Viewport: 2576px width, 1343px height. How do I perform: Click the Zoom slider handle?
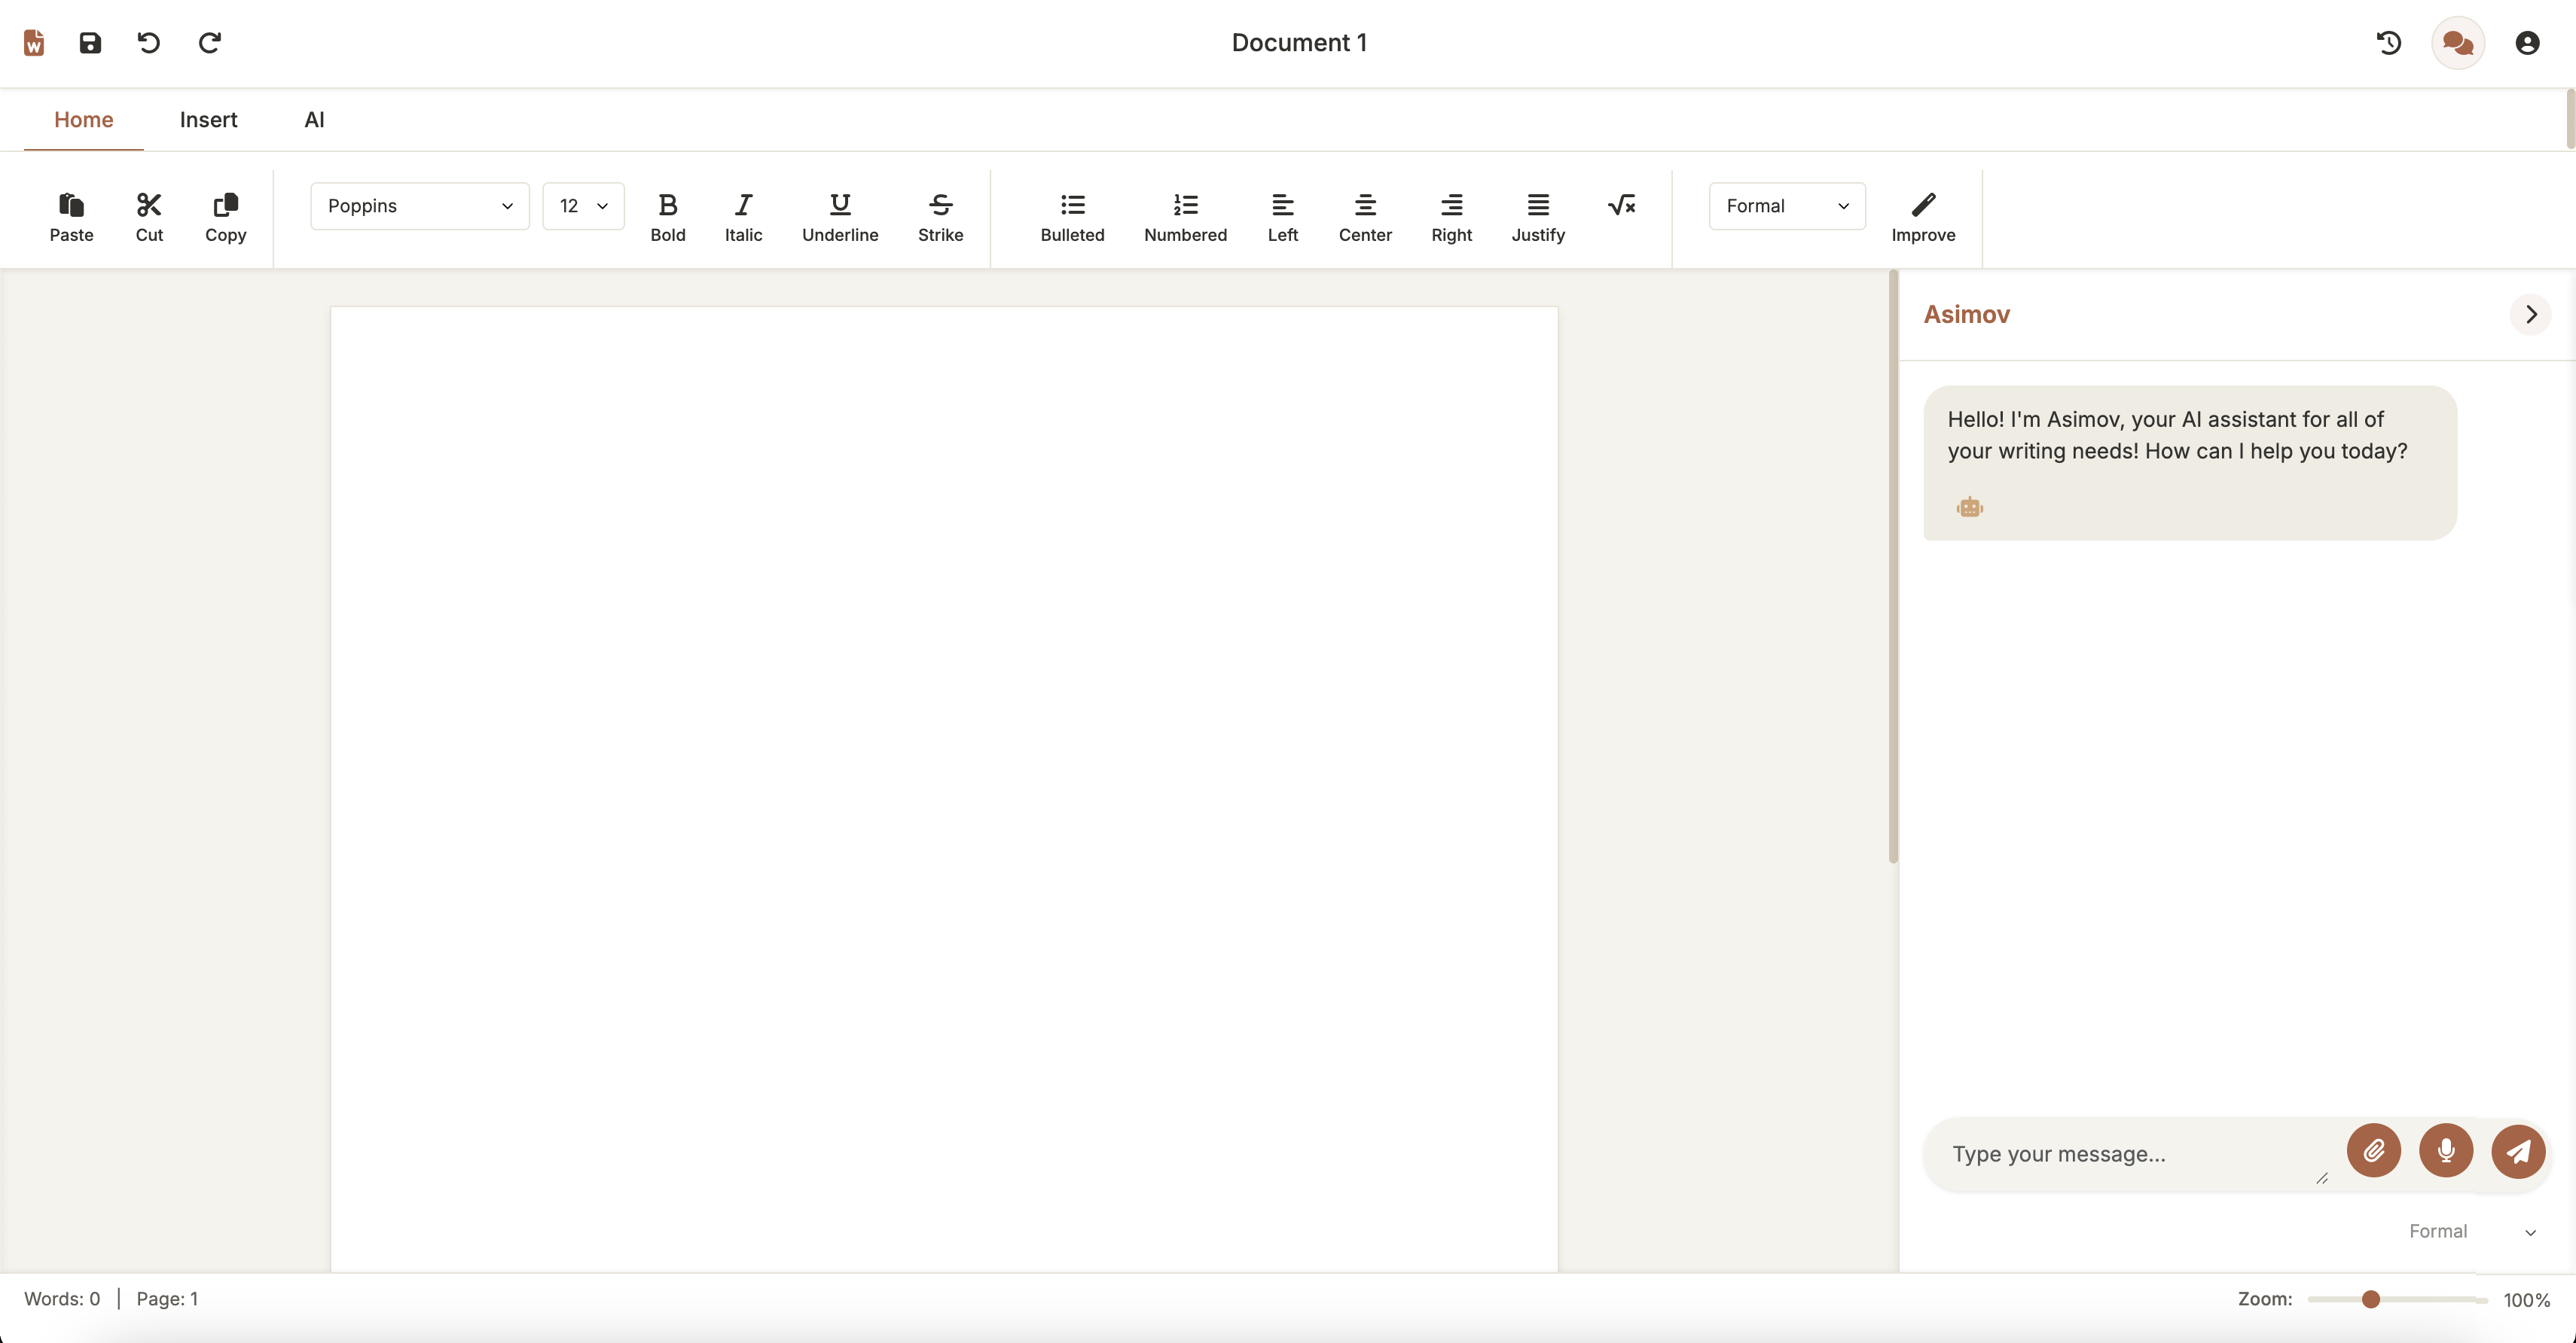2370,1299
